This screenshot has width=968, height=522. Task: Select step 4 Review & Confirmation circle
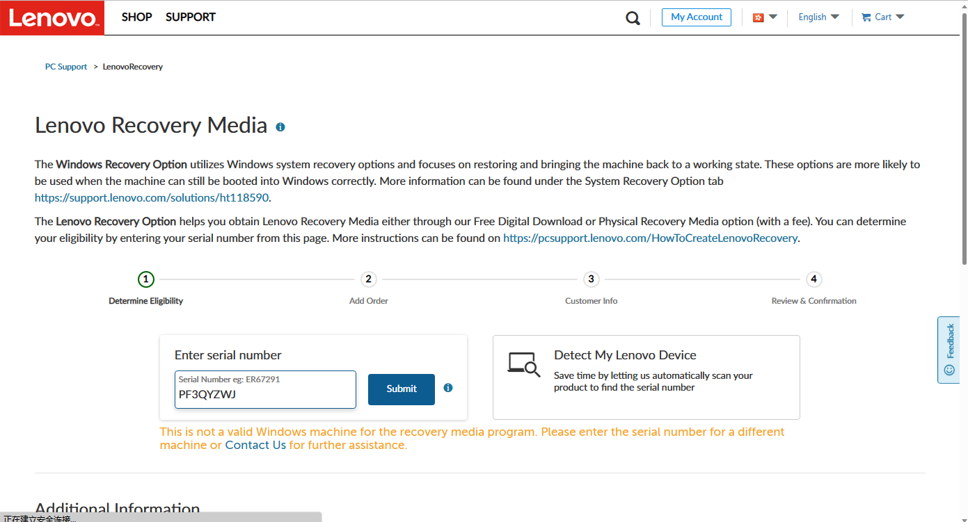tap(814, 279)
